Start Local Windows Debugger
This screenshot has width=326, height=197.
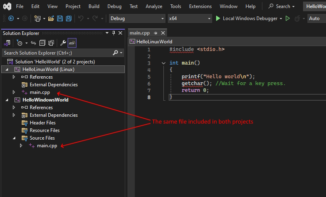click(x=246, y=18)
